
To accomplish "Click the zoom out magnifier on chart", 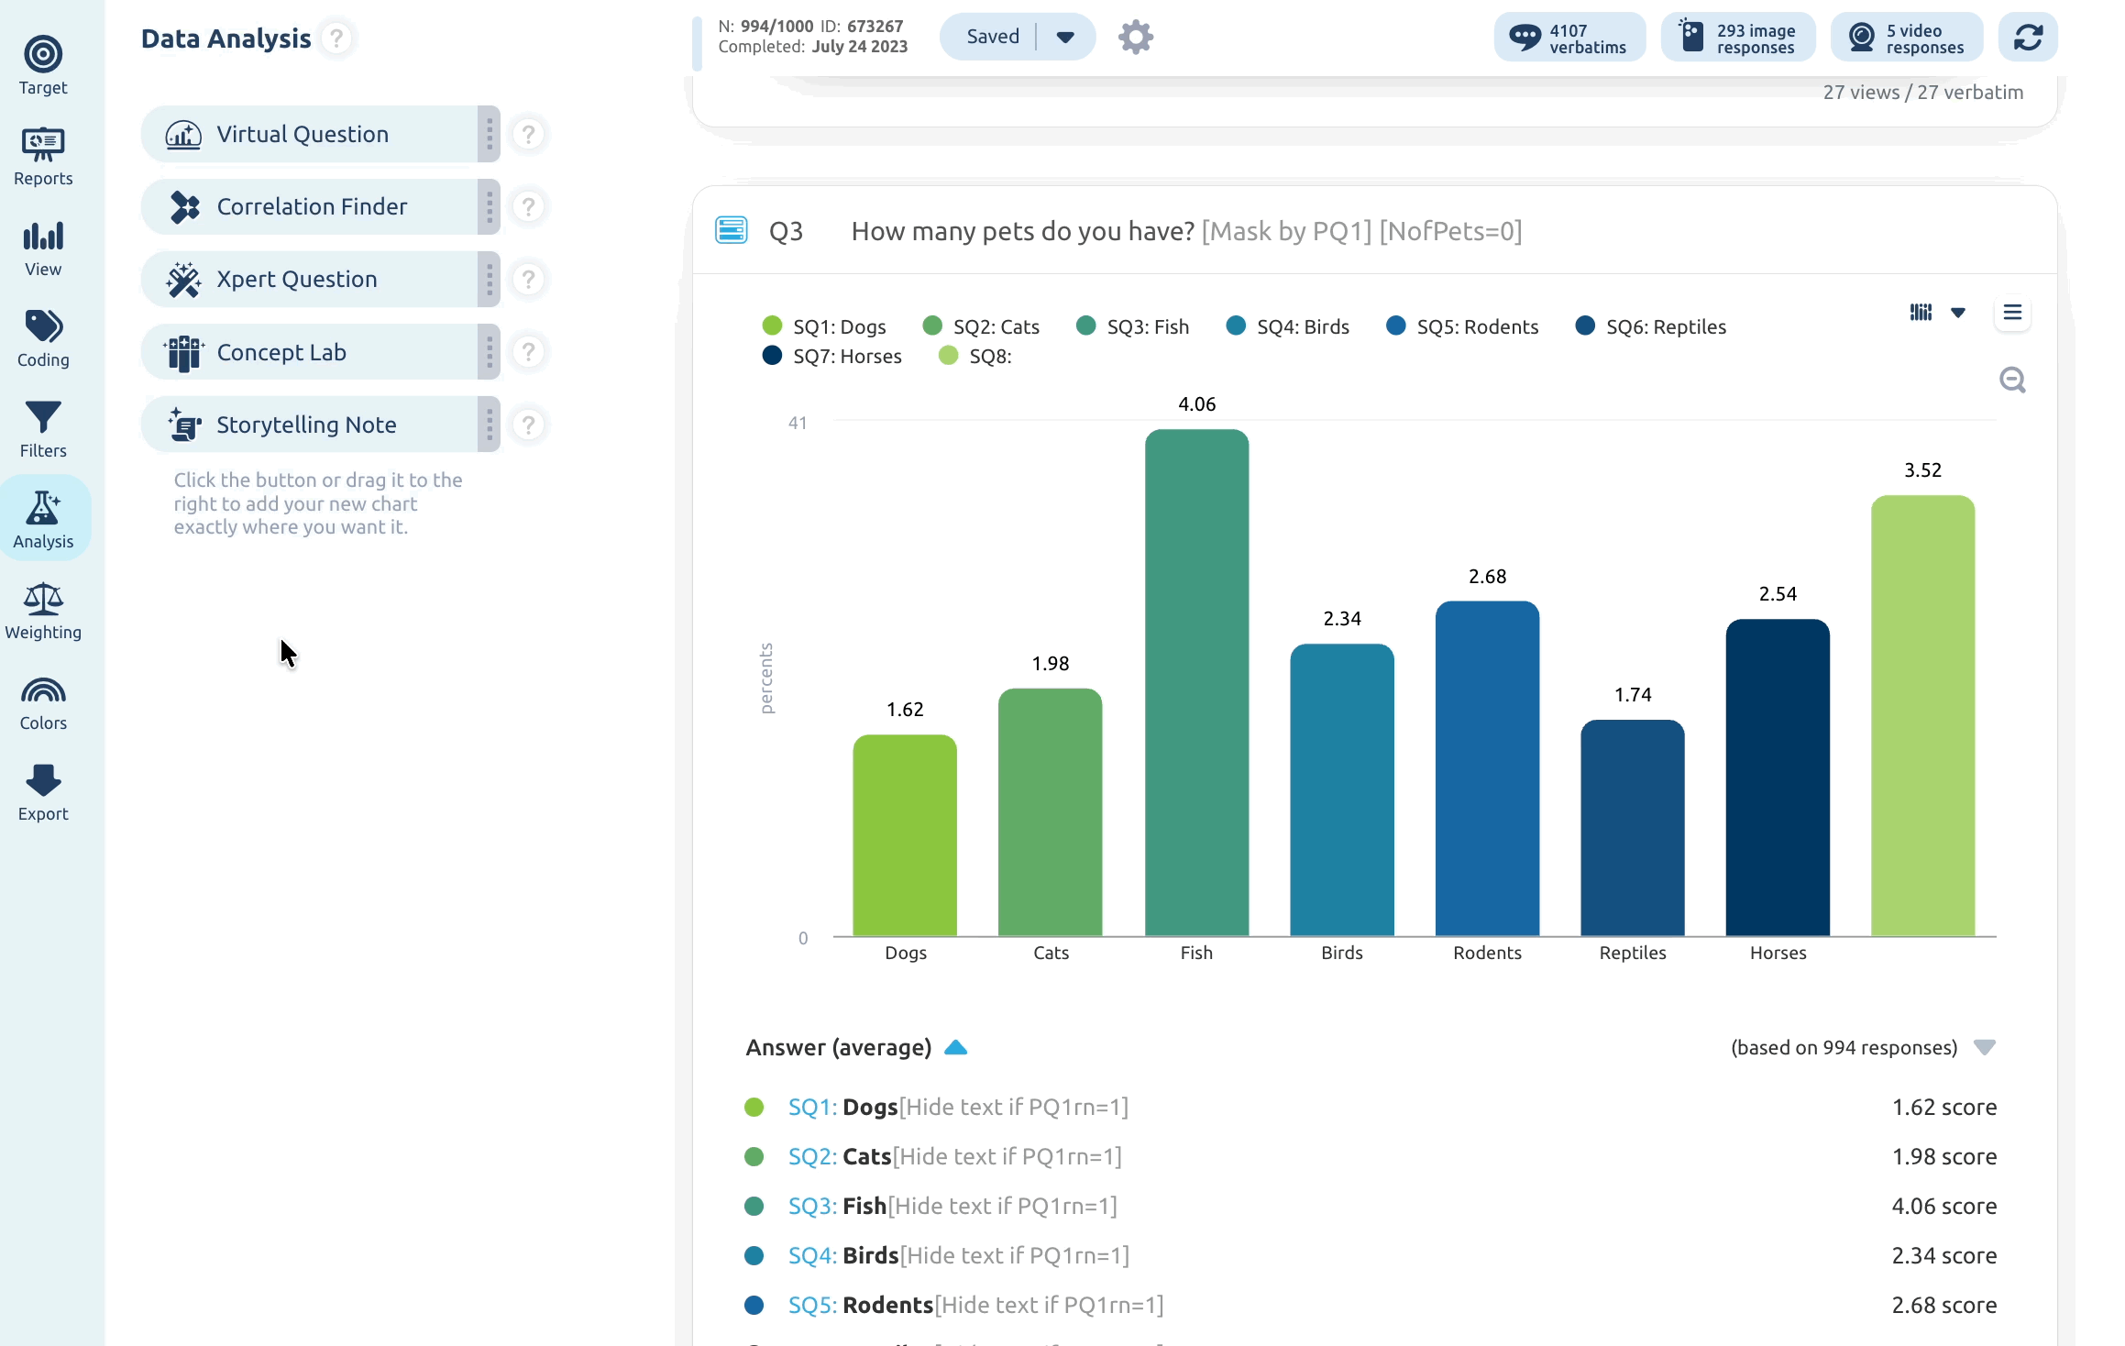I will 2012,380.
